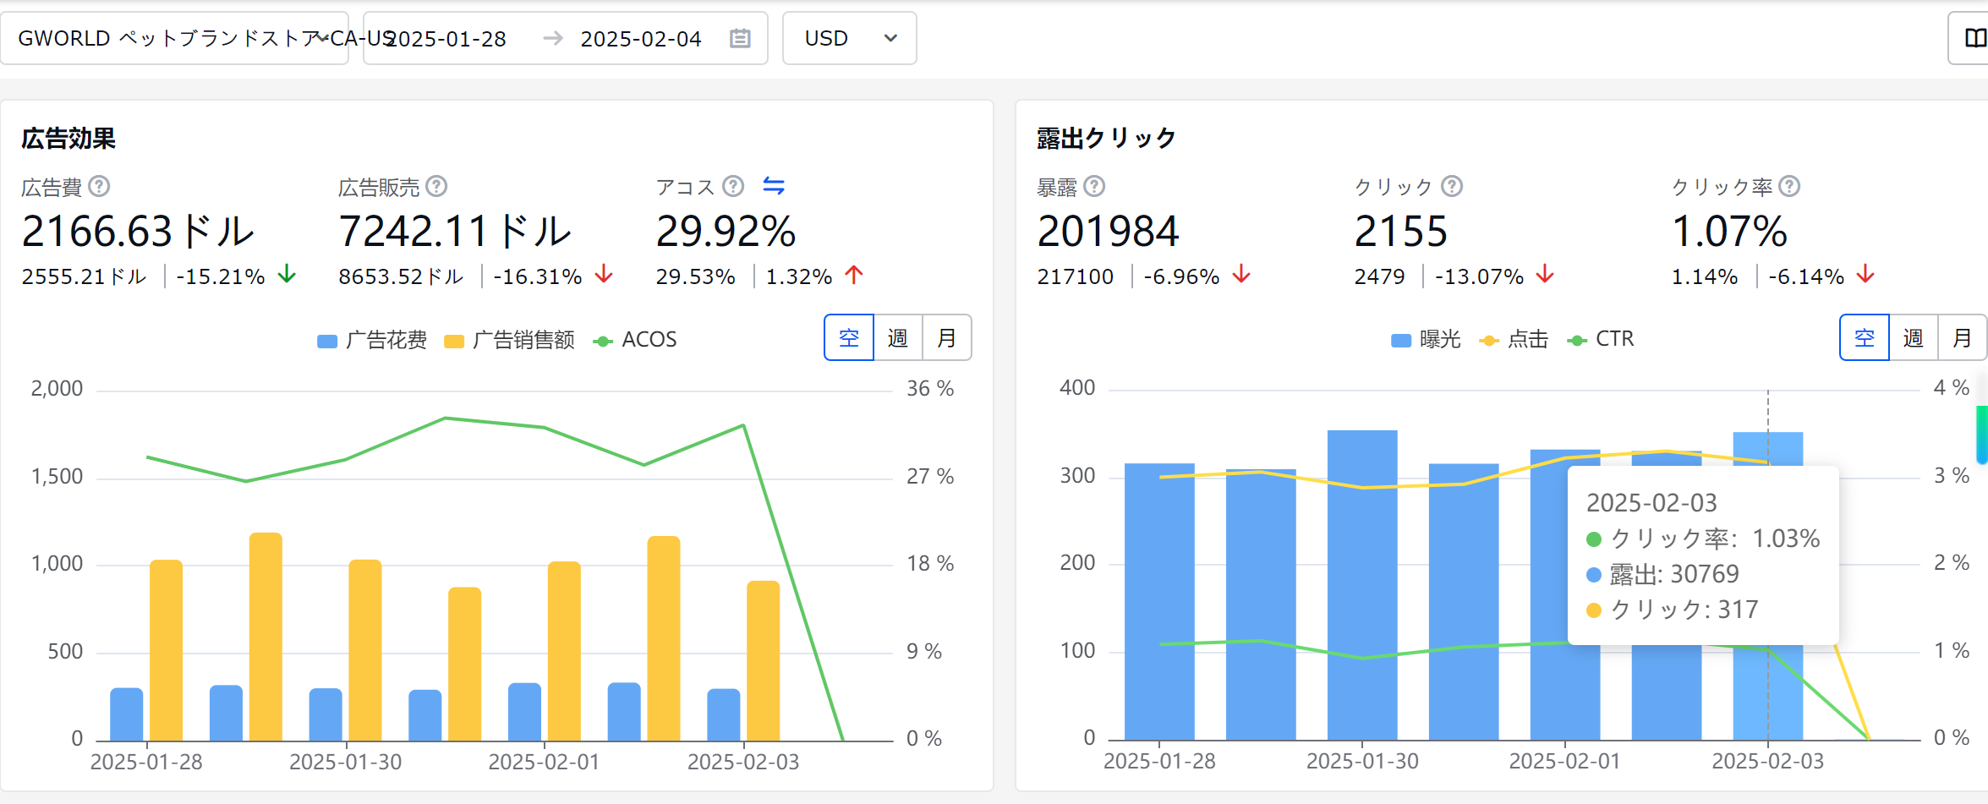Open the GWORLD store selector dropdown
Image resolution: width=1988 pixels, height=804 pixels.
click(174, 38)
